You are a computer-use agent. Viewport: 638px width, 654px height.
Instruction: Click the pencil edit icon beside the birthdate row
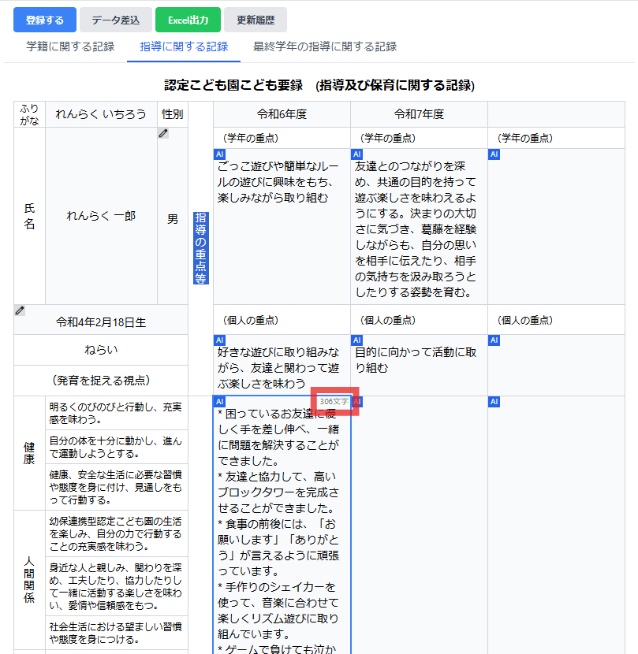[20, 310]
